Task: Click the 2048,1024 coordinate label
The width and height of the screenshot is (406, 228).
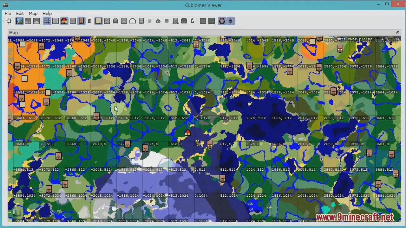Action: pyautogui.click(x=308, y=196)
